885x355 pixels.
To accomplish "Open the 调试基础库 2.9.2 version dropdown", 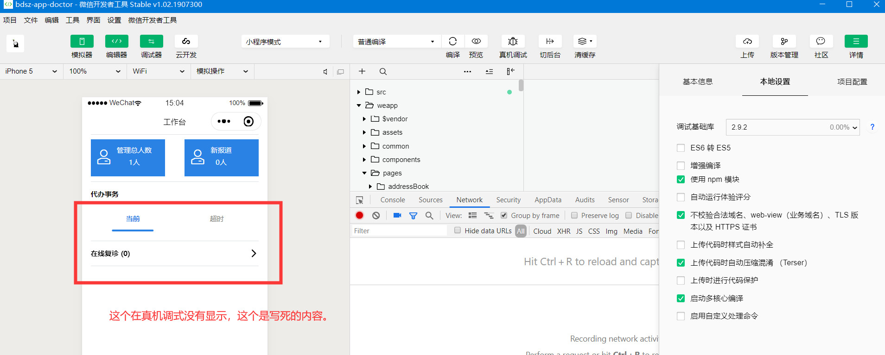I will coord(793,127).
